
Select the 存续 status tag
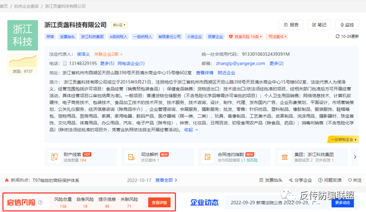click(x=50, y=36)
